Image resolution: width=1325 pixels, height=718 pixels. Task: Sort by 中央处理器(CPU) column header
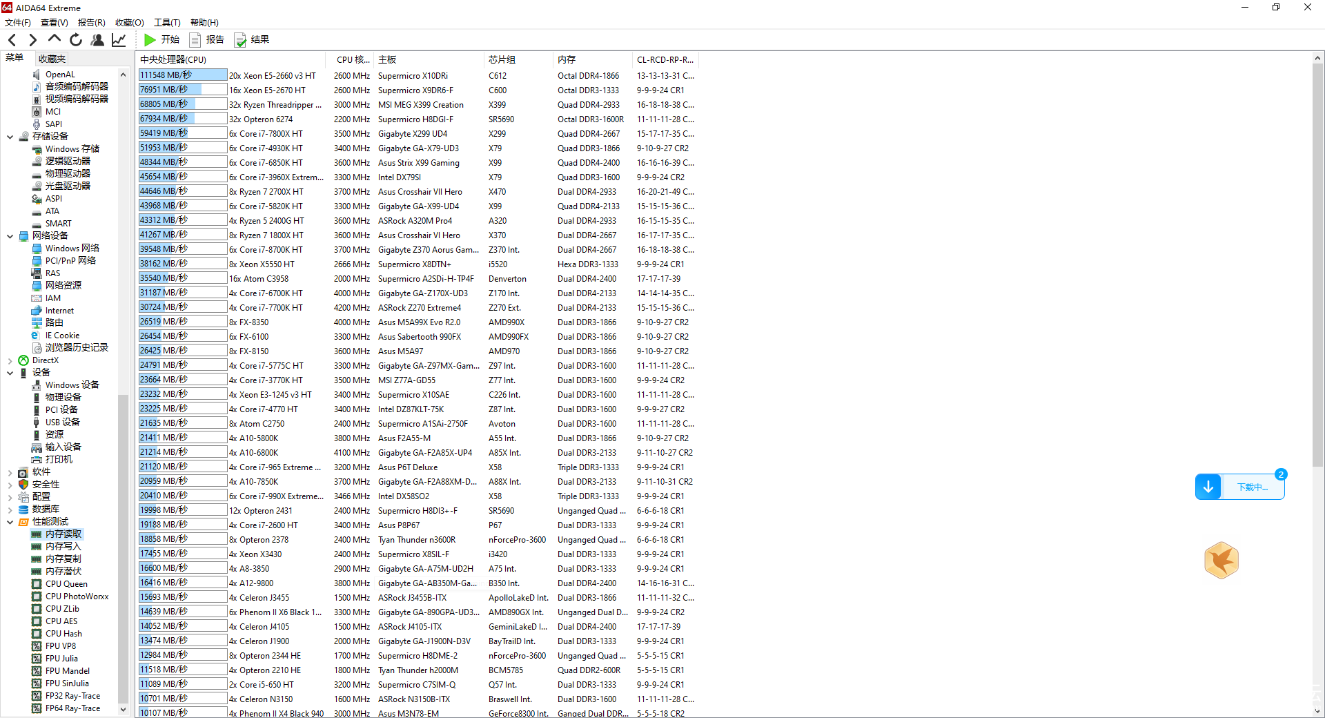[231, 60]
